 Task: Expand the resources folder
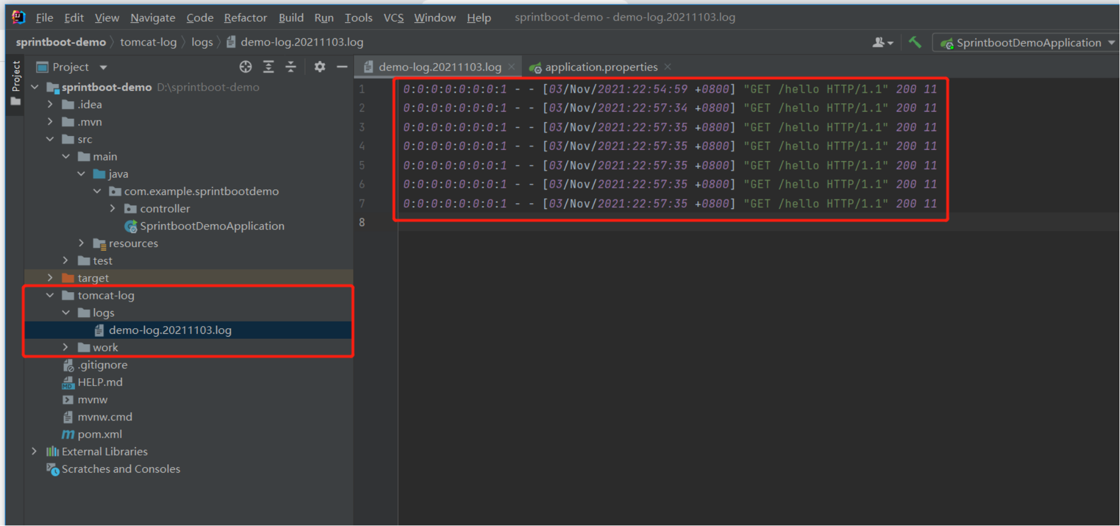tap(82, 243)
